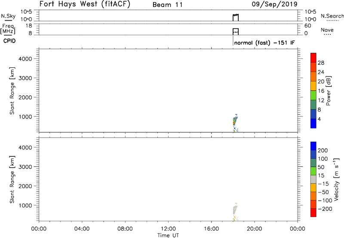The image size is (344, 238).
Task: Click the '04:00' time axis label
Action: [82, 229]
